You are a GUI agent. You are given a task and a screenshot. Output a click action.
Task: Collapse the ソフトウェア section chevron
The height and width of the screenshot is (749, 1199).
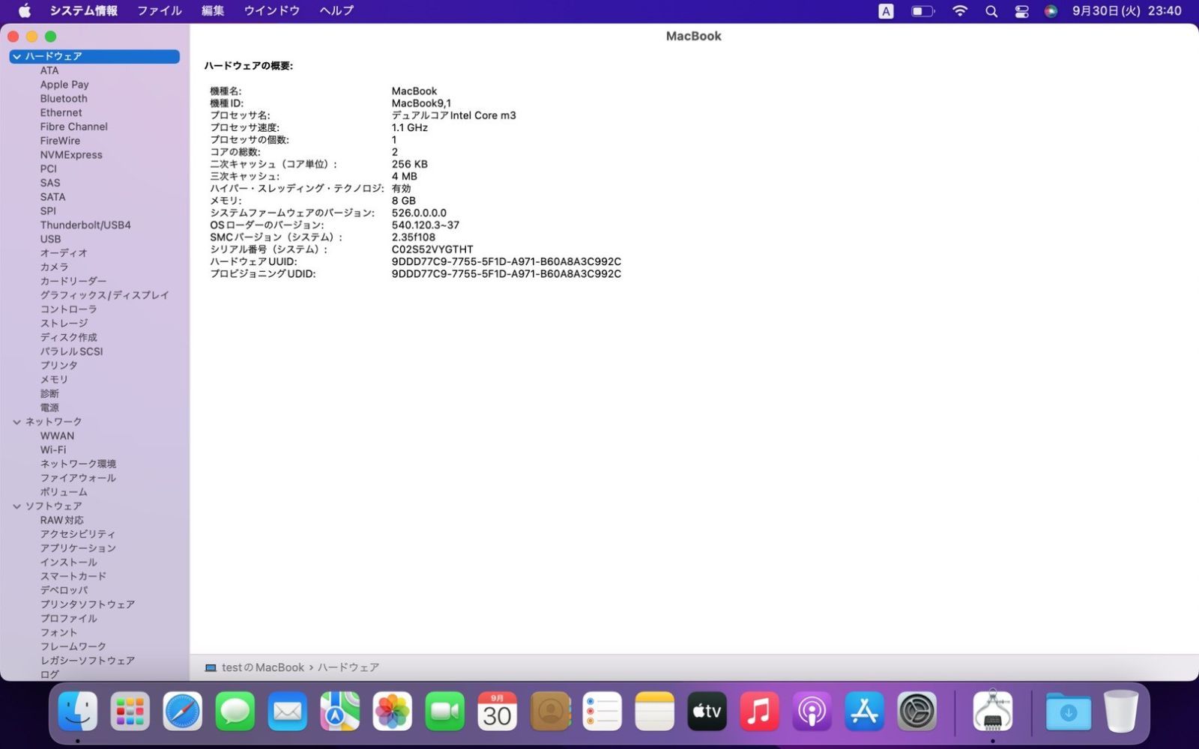click(16, 506)
